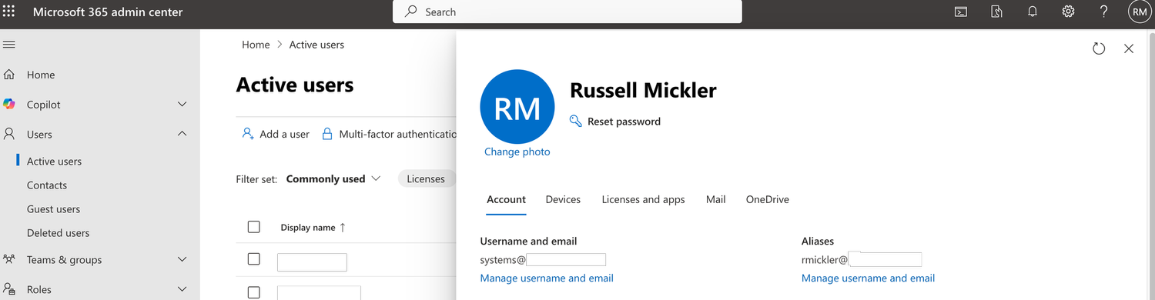Open settings gear icon
1155x300 pixels.
[x=1068, y=12]
